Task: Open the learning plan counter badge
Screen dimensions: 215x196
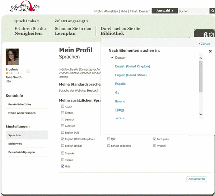Action: (x=204, y=34)
